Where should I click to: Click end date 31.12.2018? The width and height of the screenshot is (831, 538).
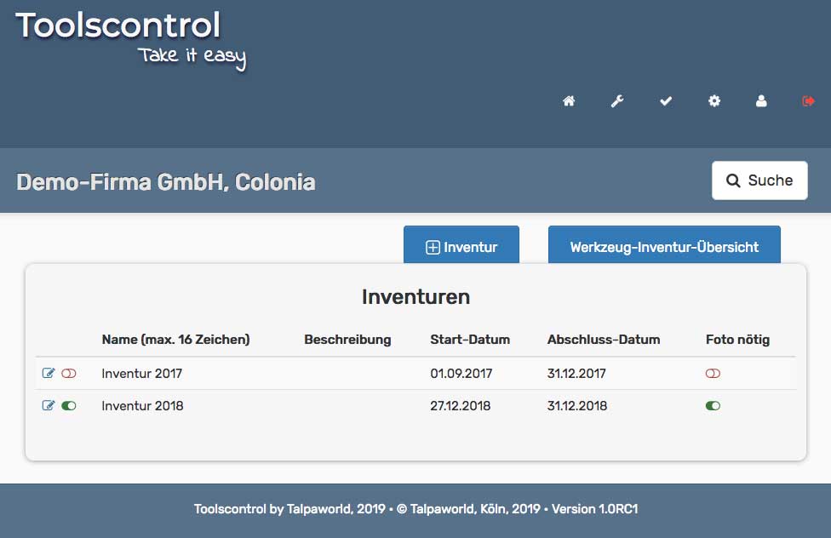click(577, 405)
